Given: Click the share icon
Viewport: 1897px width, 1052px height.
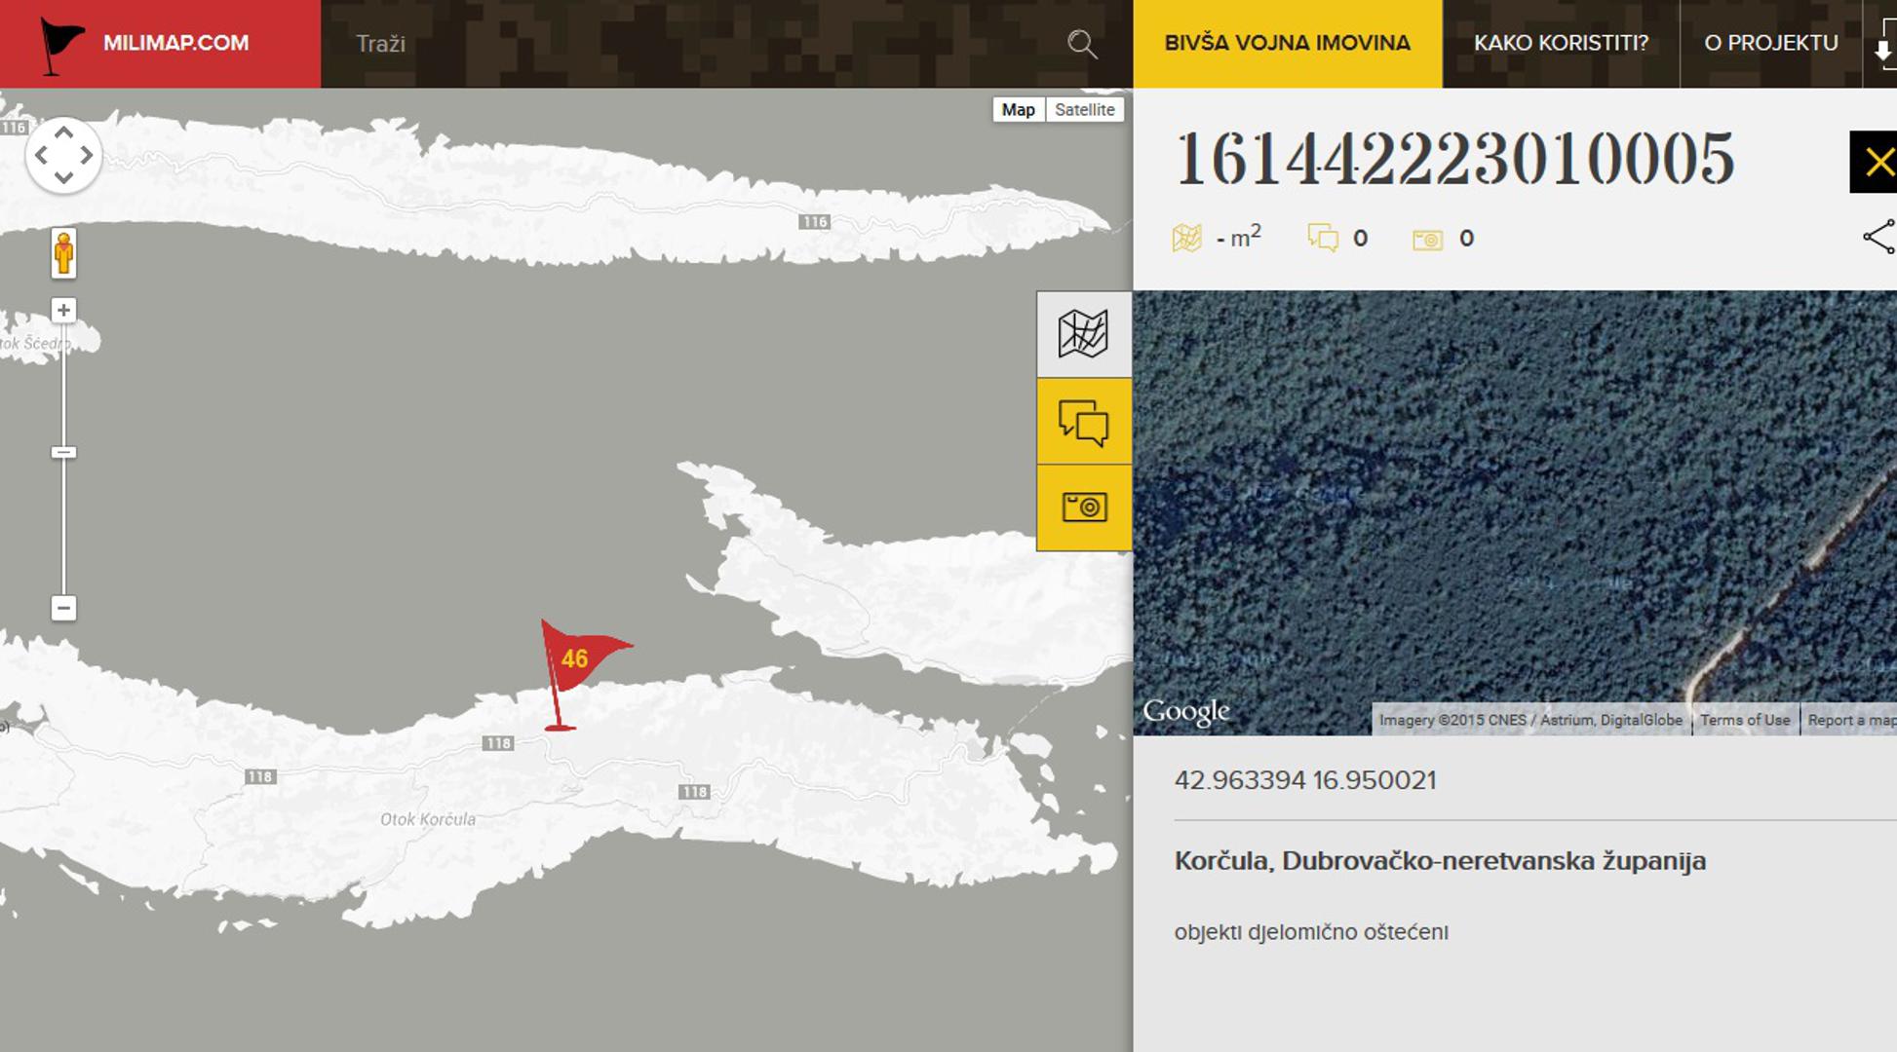Looking at the screenshot, I should click(x=1878, y=237).
